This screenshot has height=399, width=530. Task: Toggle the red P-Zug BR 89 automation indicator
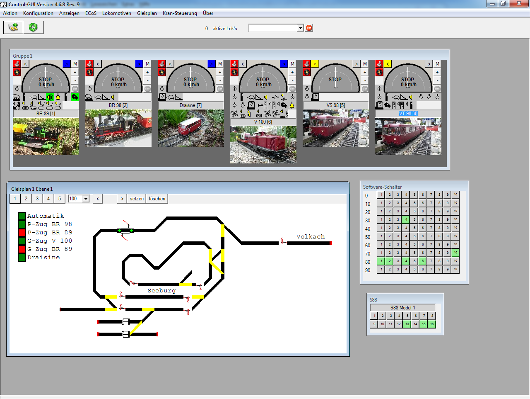click(x=22, y=233)
